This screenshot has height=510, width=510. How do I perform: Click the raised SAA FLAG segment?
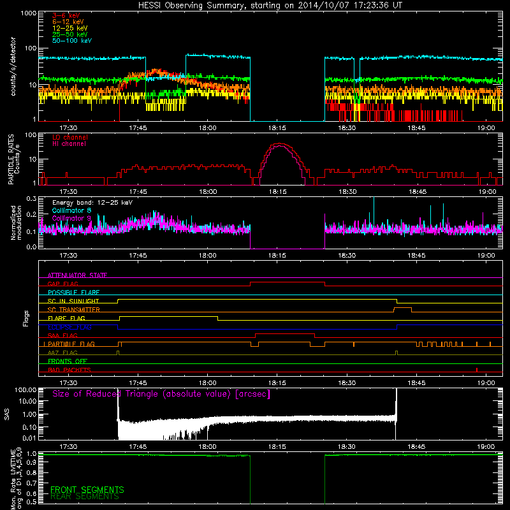pyautogui.click(x=285, y=334)
